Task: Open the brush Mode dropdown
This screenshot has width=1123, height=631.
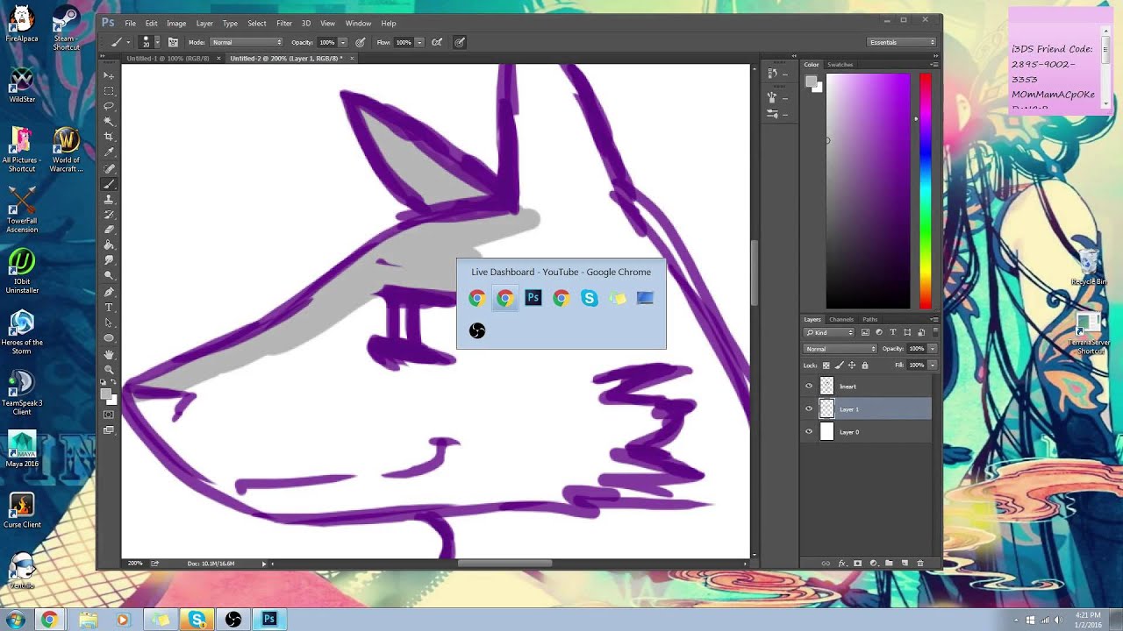Action: pos(247,42)
